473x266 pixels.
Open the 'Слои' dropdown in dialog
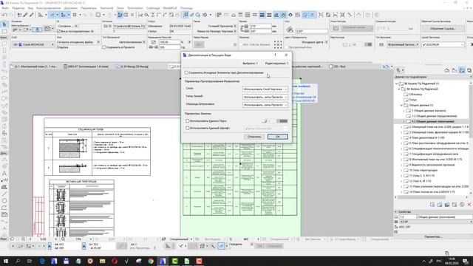pos(265,89)
